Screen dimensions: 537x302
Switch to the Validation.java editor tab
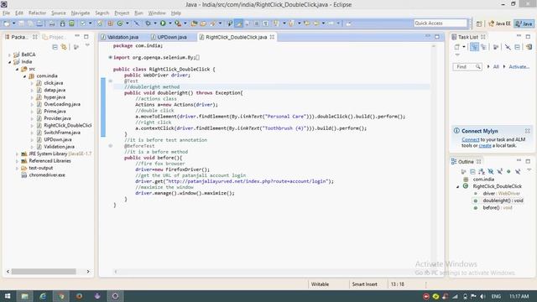(x=119, y=37)
